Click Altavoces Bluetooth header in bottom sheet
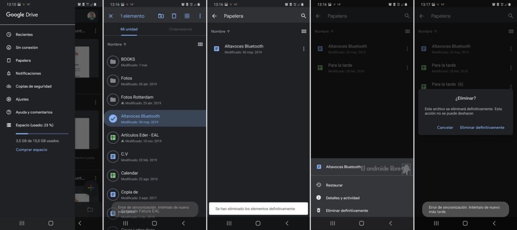517x230 pixels. [x=343, y=167]
